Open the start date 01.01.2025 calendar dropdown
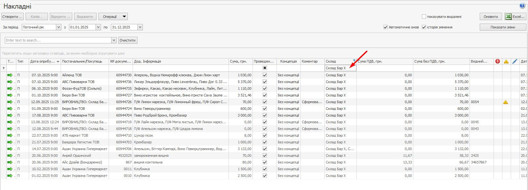This screenshot has width=528, height=190. (98, 27)
